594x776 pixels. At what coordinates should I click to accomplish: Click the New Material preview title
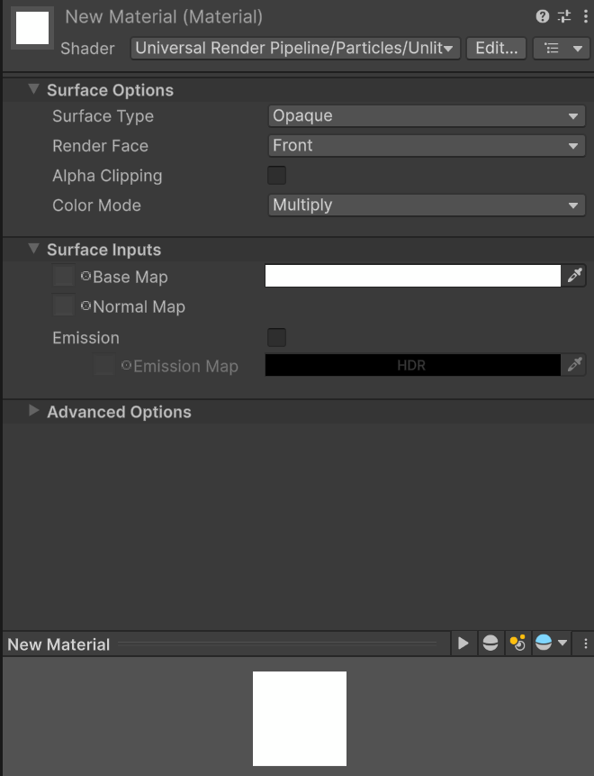58,644
